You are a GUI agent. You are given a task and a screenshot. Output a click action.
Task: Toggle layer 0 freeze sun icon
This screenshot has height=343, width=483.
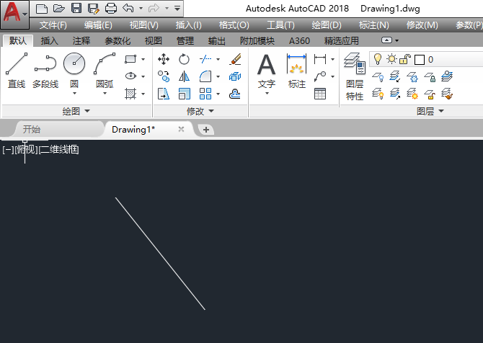(392, 59)
